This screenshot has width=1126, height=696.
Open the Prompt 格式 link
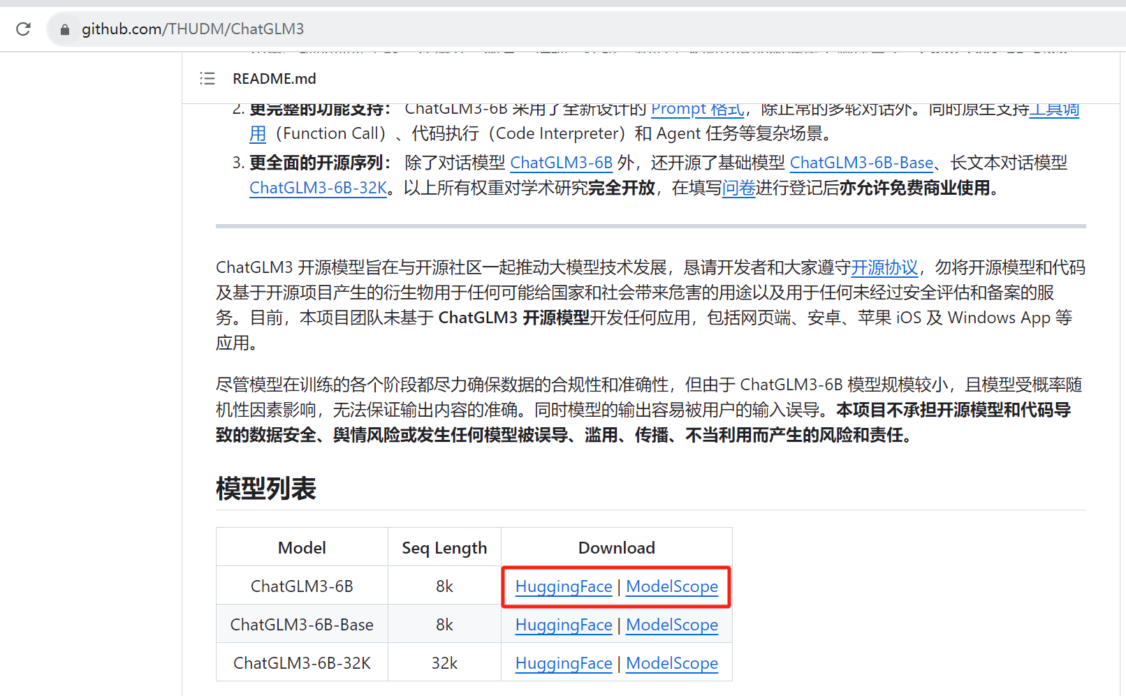[698, 110]
